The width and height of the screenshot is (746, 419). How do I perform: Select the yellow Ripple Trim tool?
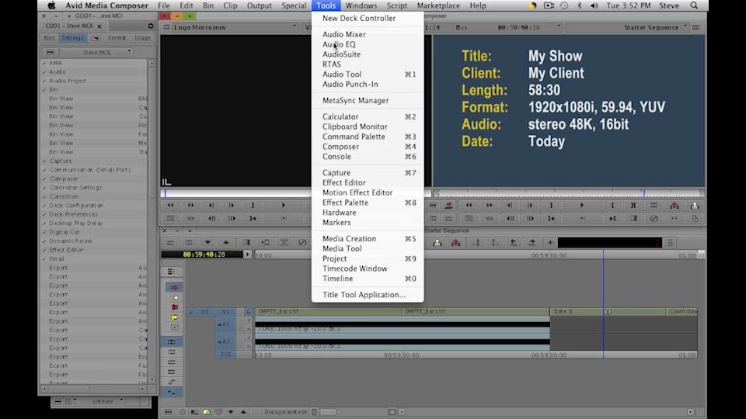(x=173, y=317)
